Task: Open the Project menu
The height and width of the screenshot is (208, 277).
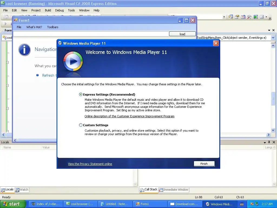Action: pos(36,10)
